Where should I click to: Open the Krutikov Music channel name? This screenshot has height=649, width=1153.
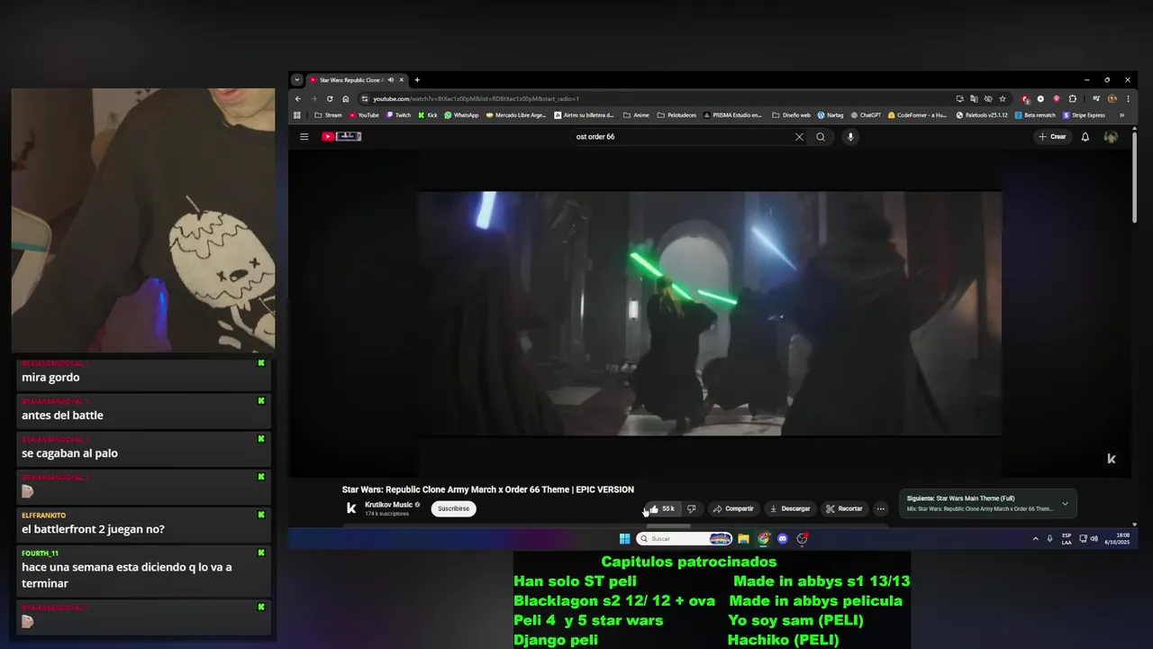pyautogui.click(x=389, y=505)
